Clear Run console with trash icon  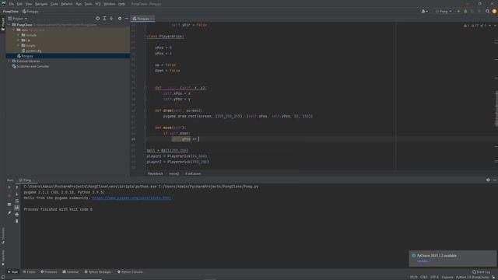[x=17, y=221]
